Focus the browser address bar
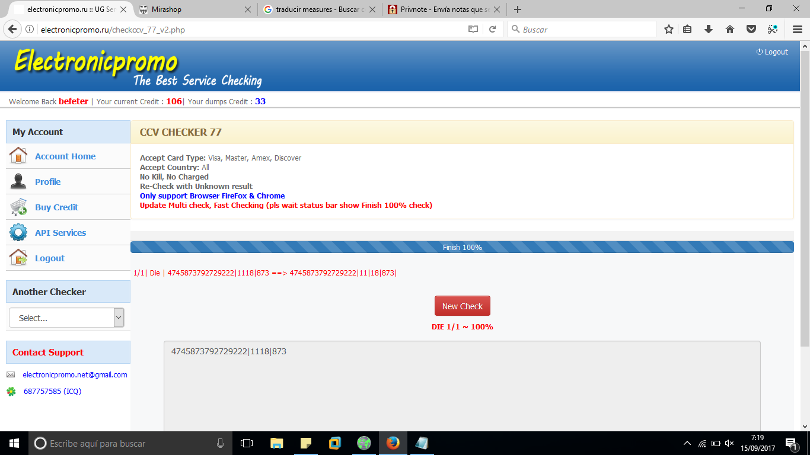 [x=249, y=30]
